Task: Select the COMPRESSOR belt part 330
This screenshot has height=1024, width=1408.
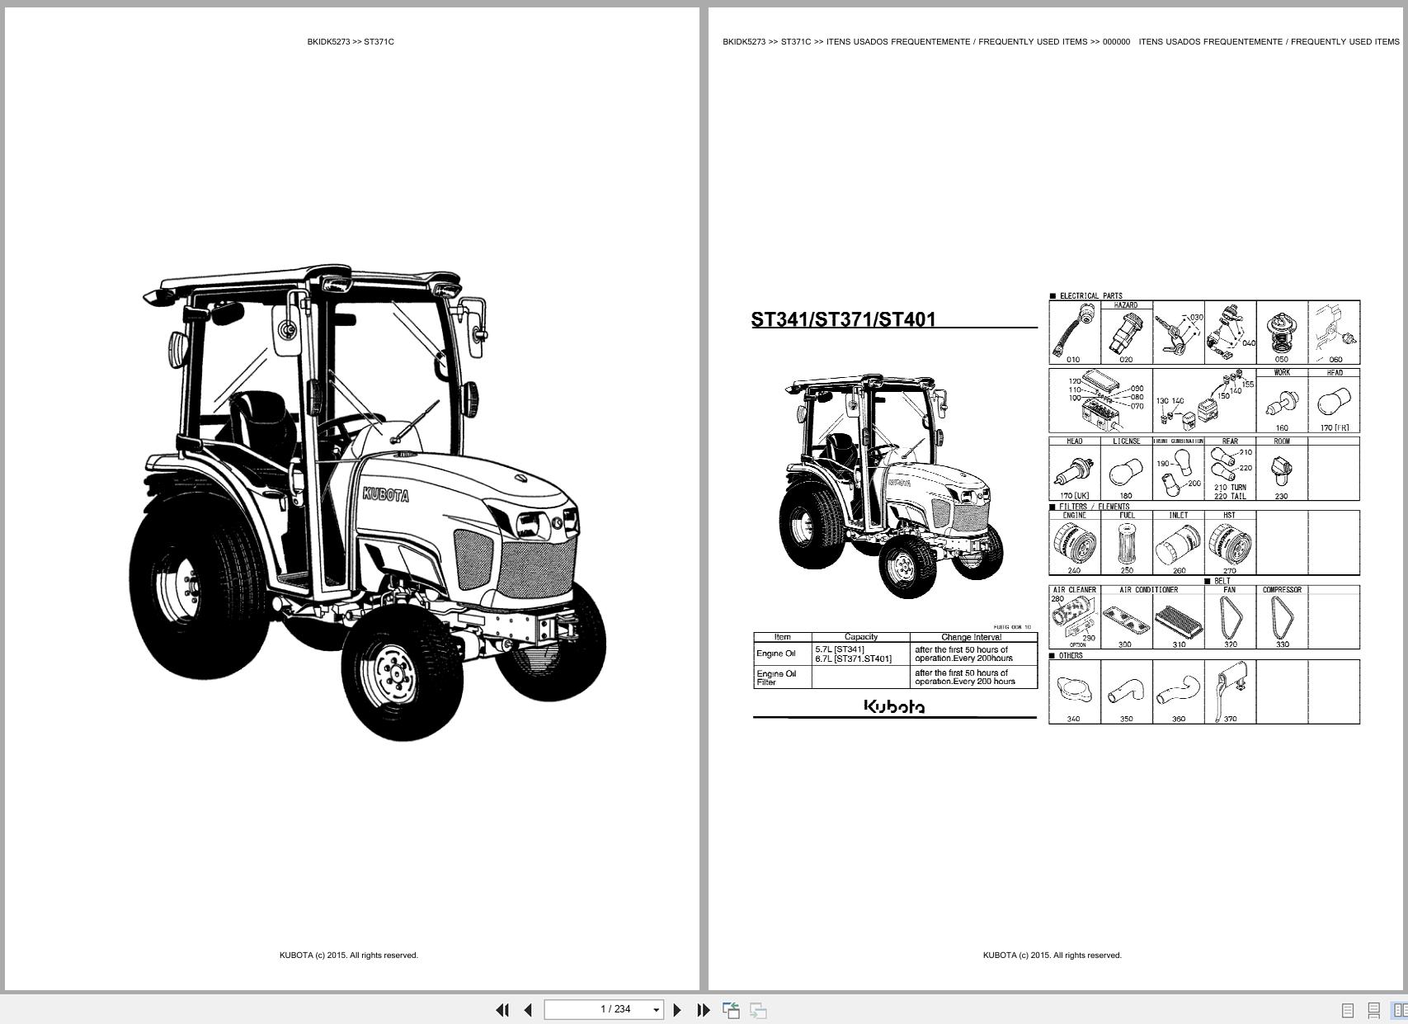Action: coord(1281,617)
